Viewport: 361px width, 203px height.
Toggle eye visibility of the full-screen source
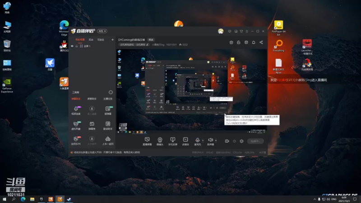point(72,46)
